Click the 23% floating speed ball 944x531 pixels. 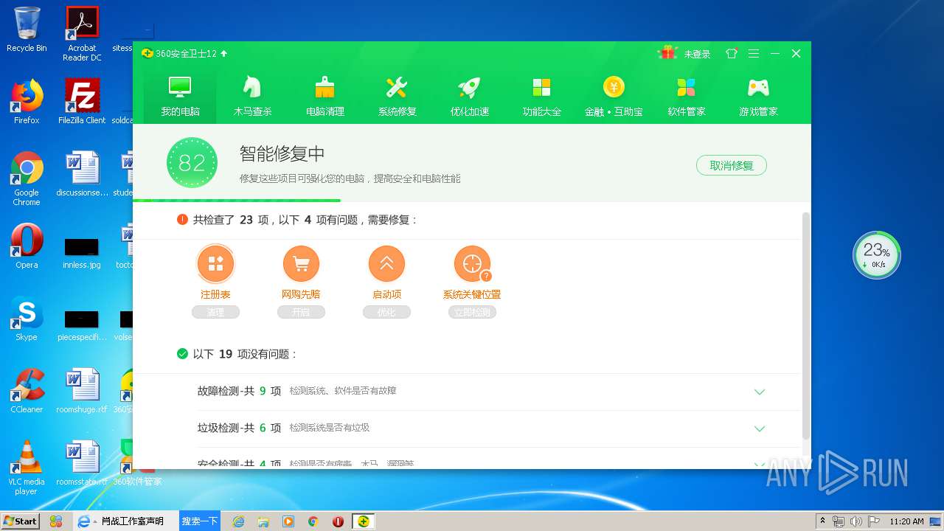tap(877, 255)
